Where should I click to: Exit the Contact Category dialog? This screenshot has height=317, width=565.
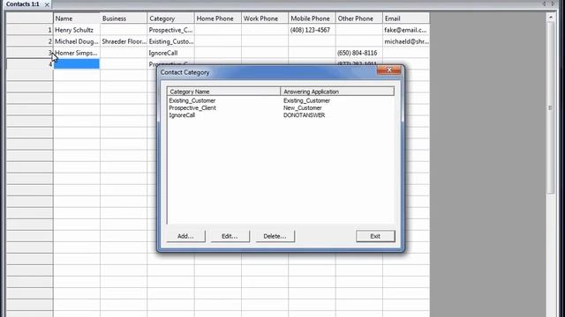(375, 236)
